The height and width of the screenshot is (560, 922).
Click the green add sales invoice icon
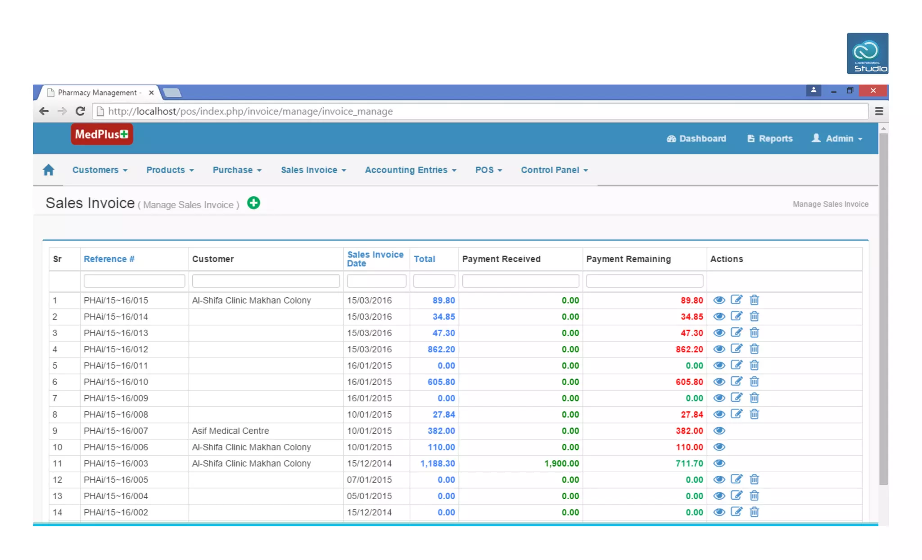[253, 203]
